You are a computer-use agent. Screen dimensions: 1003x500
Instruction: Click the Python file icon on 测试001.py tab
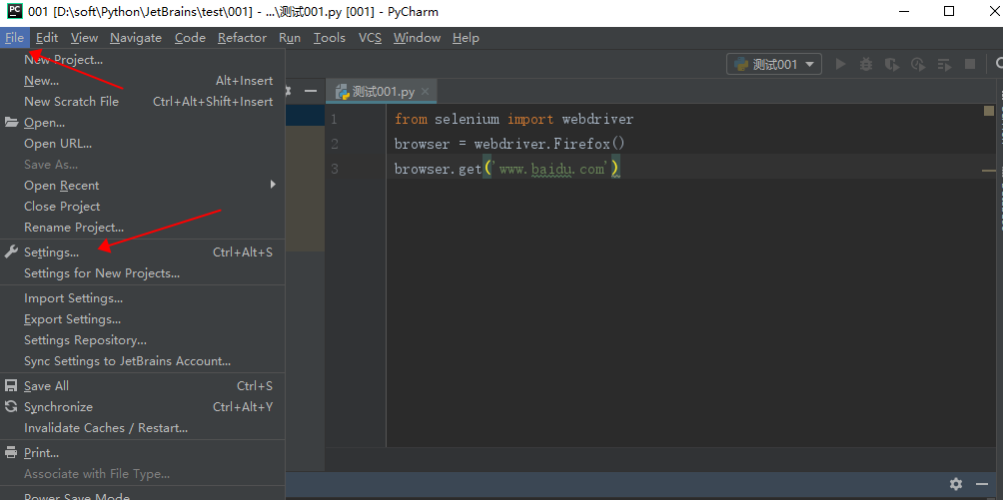tap(343, 92)
